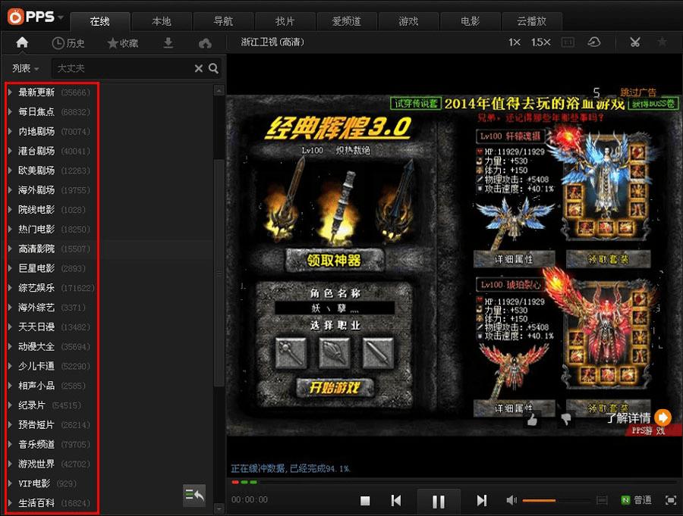Image resolution: width=683 pixels, height=516 pixels.
Task: Expand the 高清影院 category
Action: pyautogui.click(x=10, y=249)
